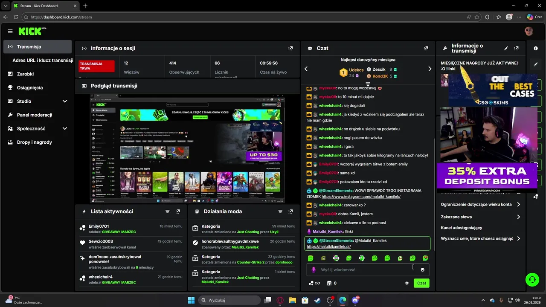Open the malutkikamilek.pl link in chat
This screenshot has width=546, height=307.
tap(328, 246)
